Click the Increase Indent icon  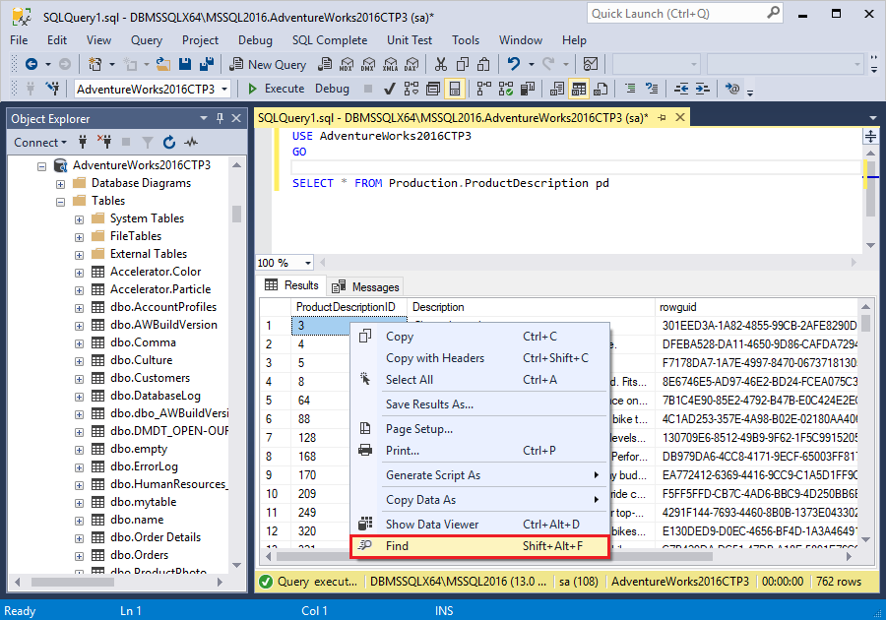[x=702, y=89]
